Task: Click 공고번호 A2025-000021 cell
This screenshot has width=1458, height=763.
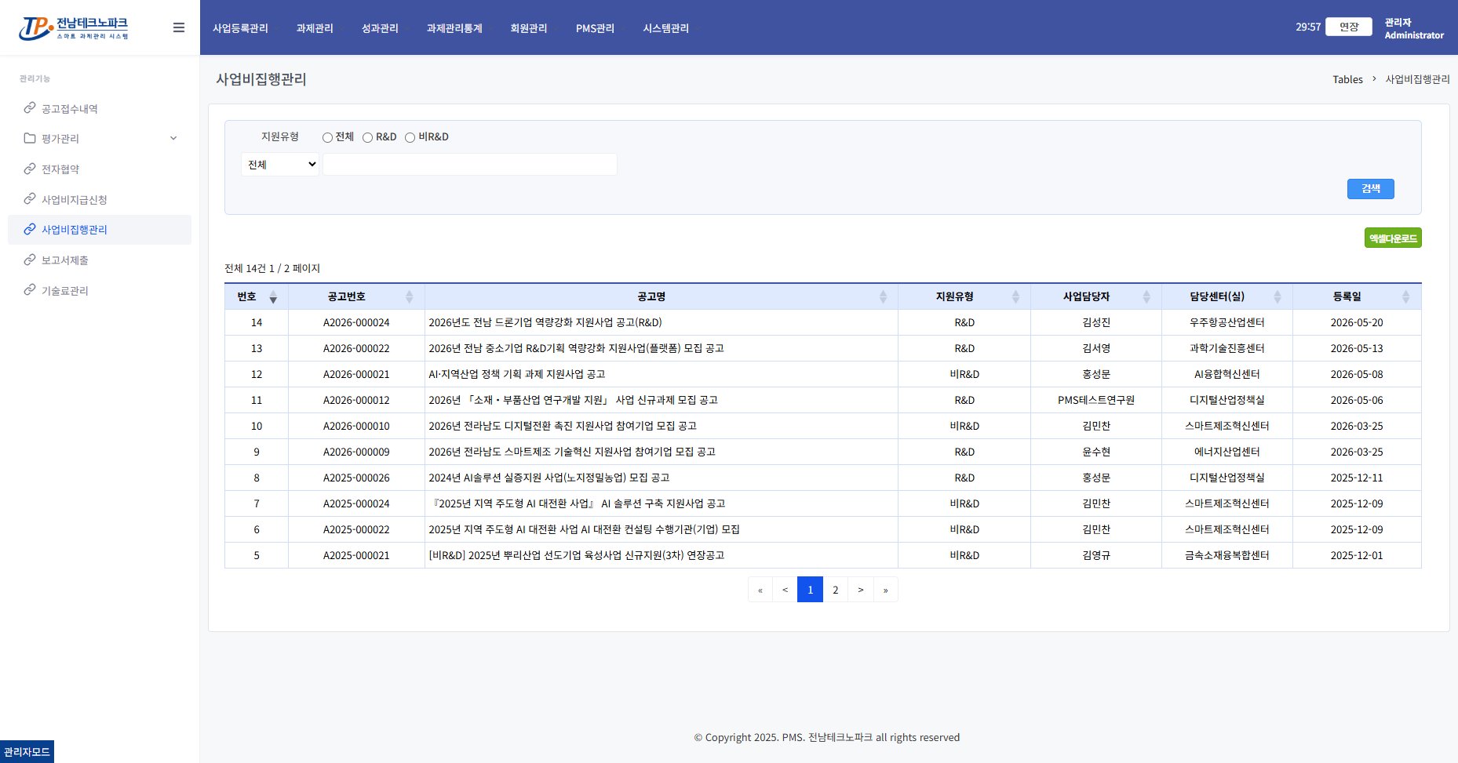Action: coord(356,555)
